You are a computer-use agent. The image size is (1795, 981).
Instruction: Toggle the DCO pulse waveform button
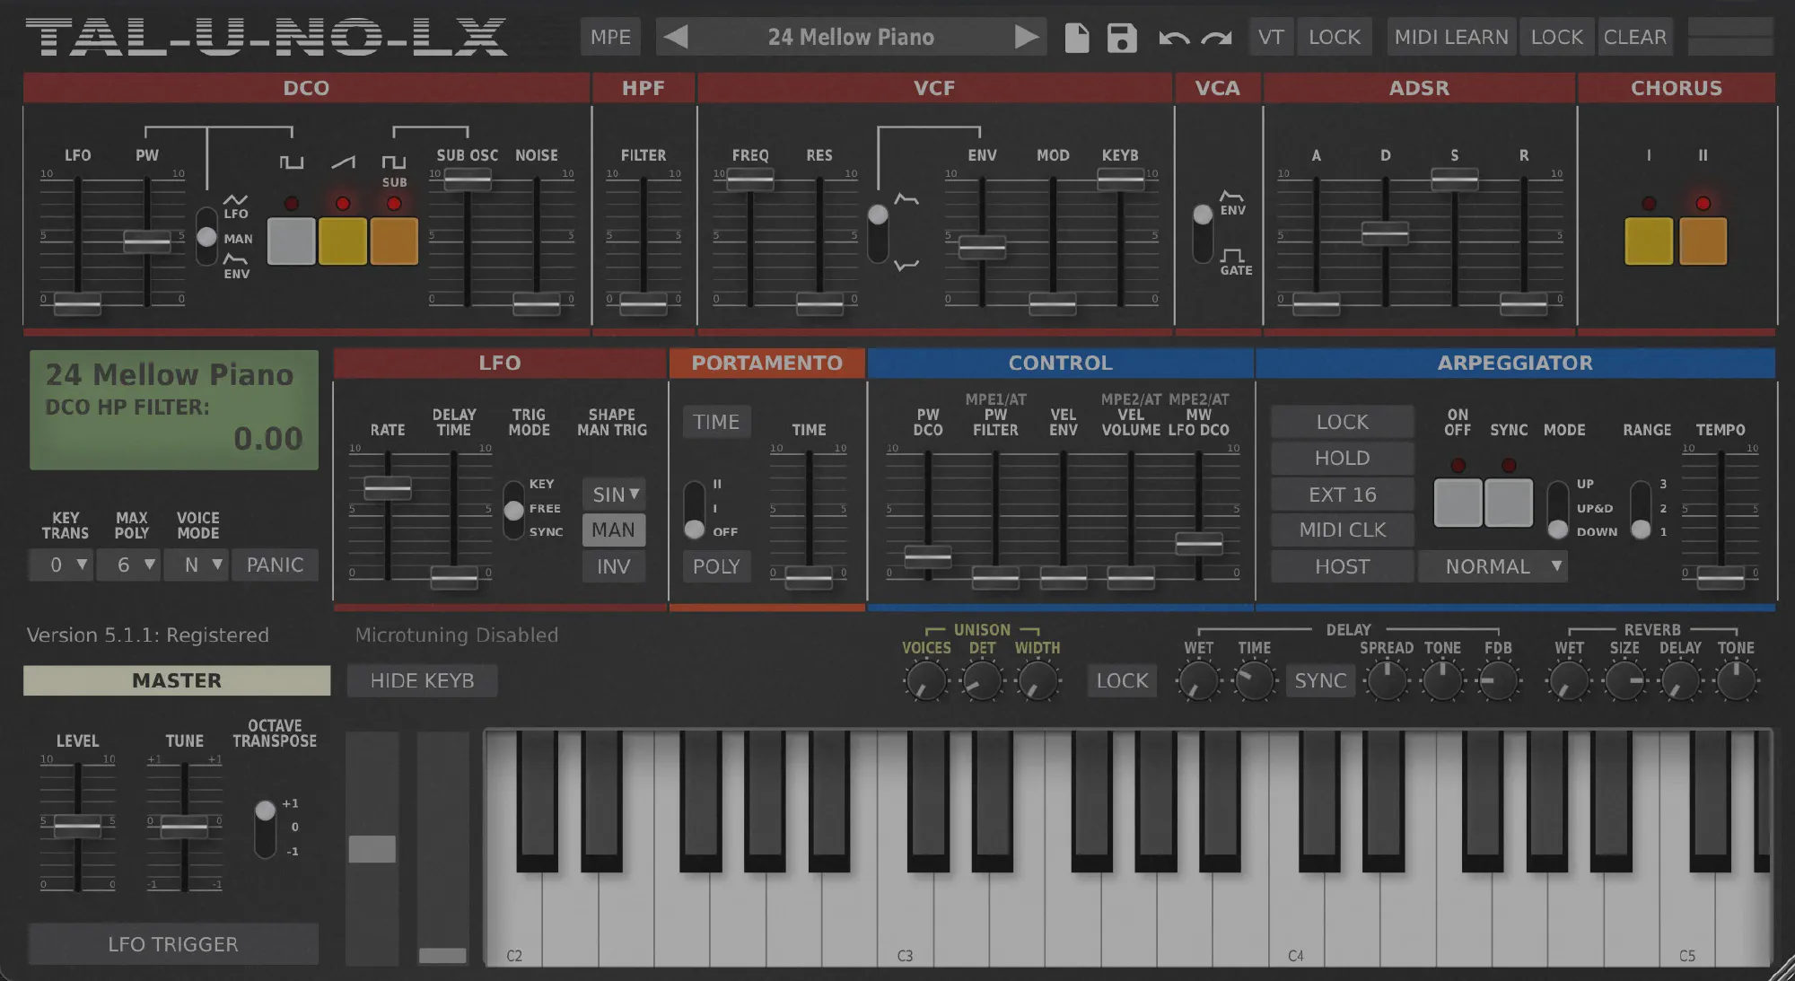click(x=292, y=241)
